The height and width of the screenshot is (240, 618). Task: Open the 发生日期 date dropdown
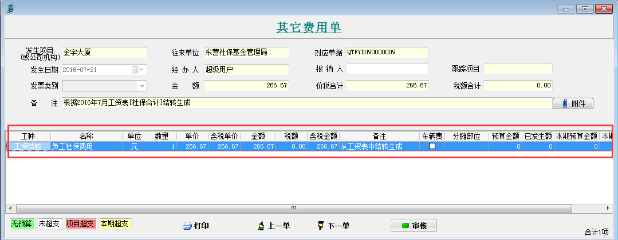(x=141, y=70)
